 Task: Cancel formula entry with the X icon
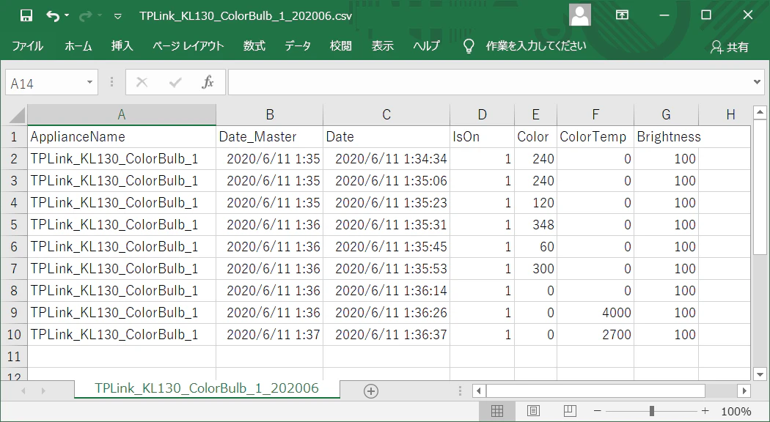(x=142, y=83)
